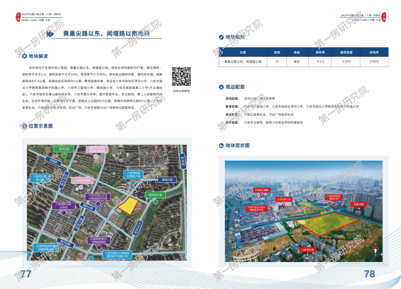Click the yellow land parcel on the map
This screenshot has height=289, width=401.
128,206
